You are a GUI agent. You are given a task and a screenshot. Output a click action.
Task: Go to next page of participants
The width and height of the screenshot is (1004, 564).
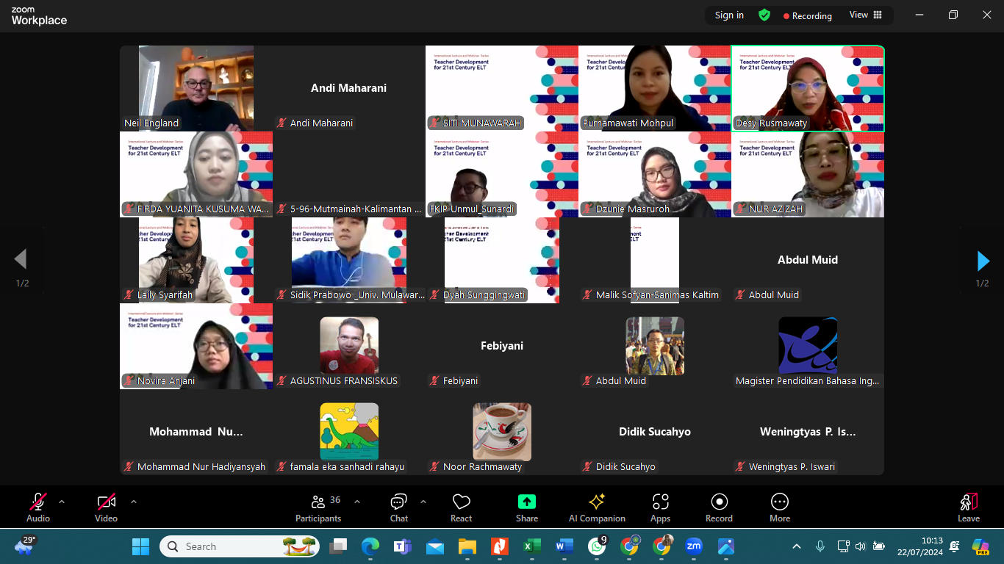(983, 261)
